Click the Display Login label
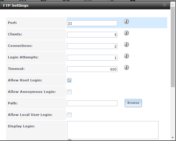The height and width of the screenshot is (141, 176). [21, 126]
